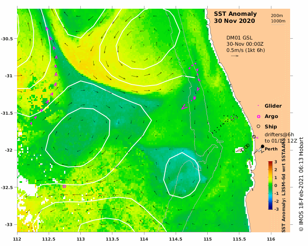Click the 'drifters@6h' legend text
Screen dimensions: 308x246
[x=279, y=135]
